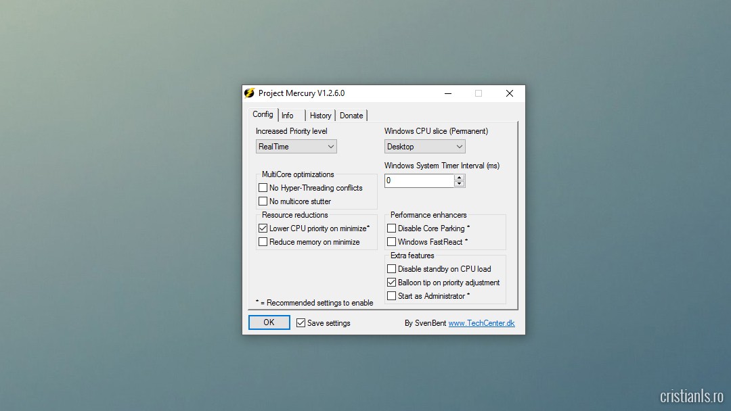The image size is (731, 411).
Task: Decrease the System Timer Interval value
Action: click(x=459, y=184)
